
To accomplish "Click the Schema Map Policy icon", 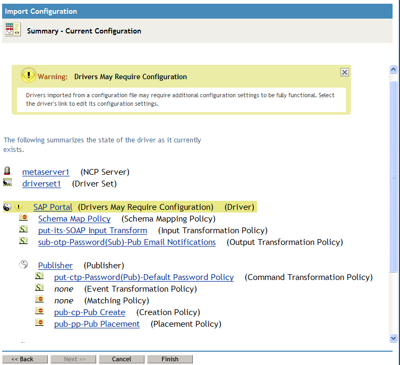I will (x=23, y=218).
